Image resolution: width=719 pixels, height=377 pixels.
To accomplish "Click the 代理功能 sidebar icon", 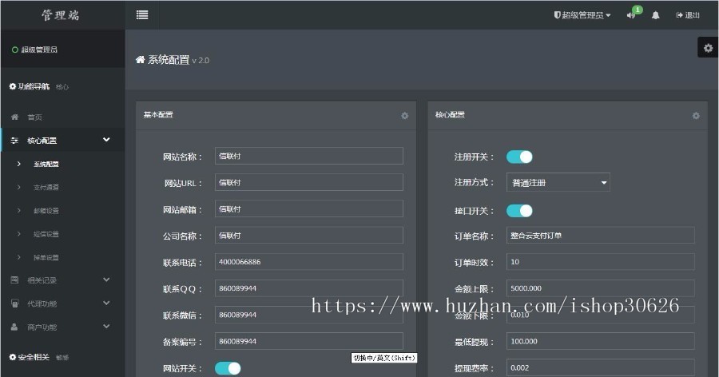I will click(x=14, y=304).
